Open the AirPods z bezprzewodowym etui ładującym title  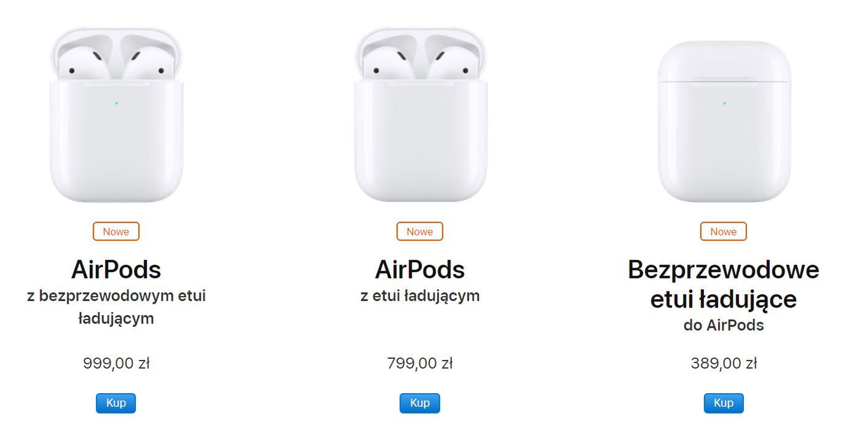pyautogui.click(x=117, y=269)
